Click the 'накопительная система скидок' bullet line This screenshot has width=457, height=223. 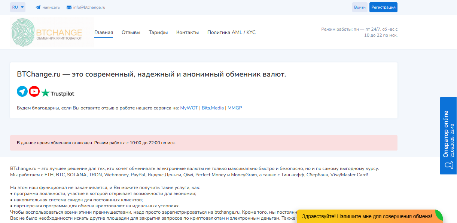[x=76, y=200]
